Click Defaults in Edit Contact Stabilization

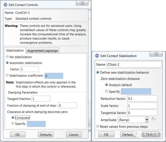[128, 135]
